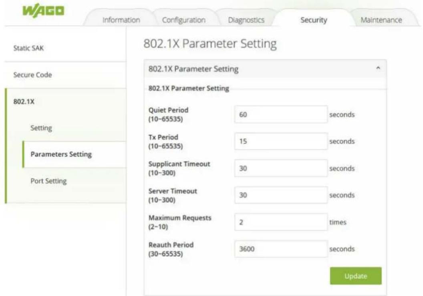Viewport: 423px width, 296px height.
Task: Click the Supplicant Timeout field
Action: (281, 168)
